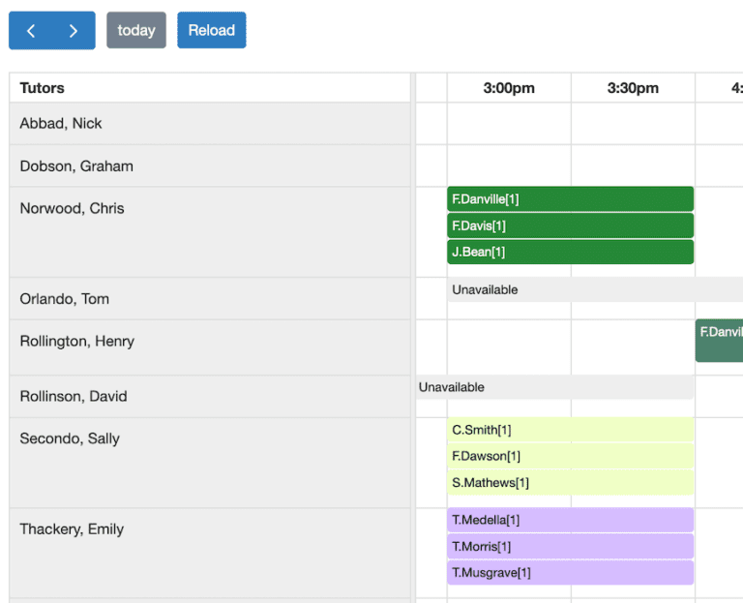743x603 pixels.
Task: Select F.Dawson booking for Sally Secondo
Action: click(570, 456)
